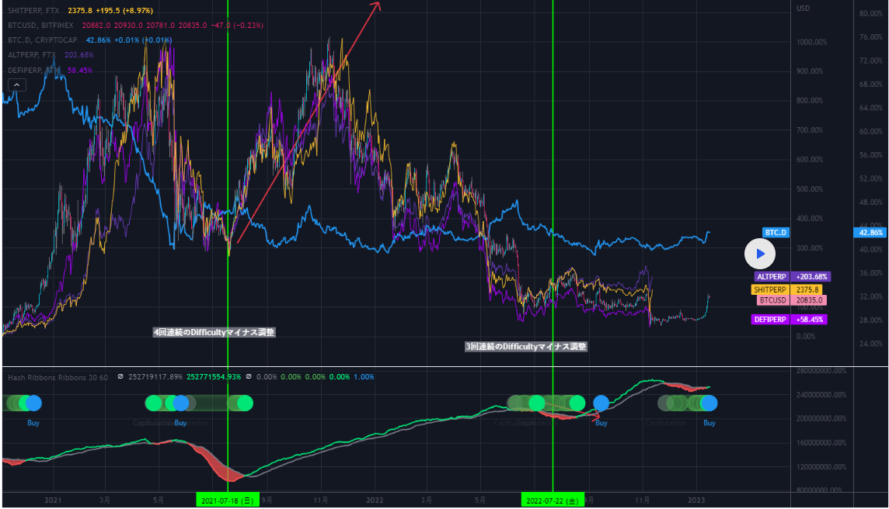Click the blue BTC.D price scale label
This screenshot has width=889, height=509.
[x=776, y=232]
